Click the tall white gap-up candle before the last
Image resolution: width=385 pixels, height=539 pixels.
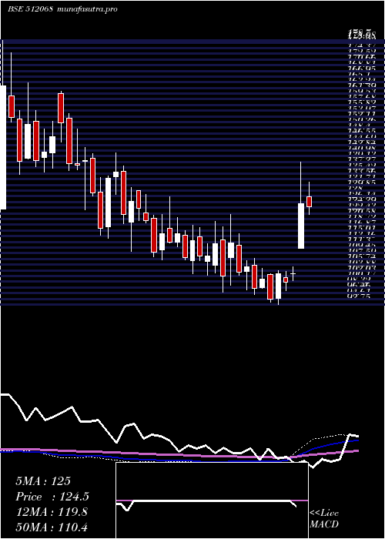(301, 226)
